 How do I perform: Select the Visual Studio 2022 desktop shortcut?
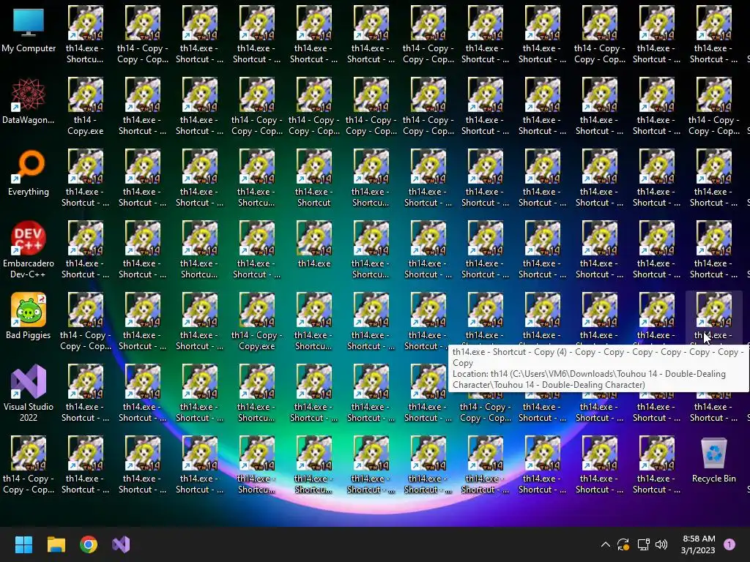point(29,393)
